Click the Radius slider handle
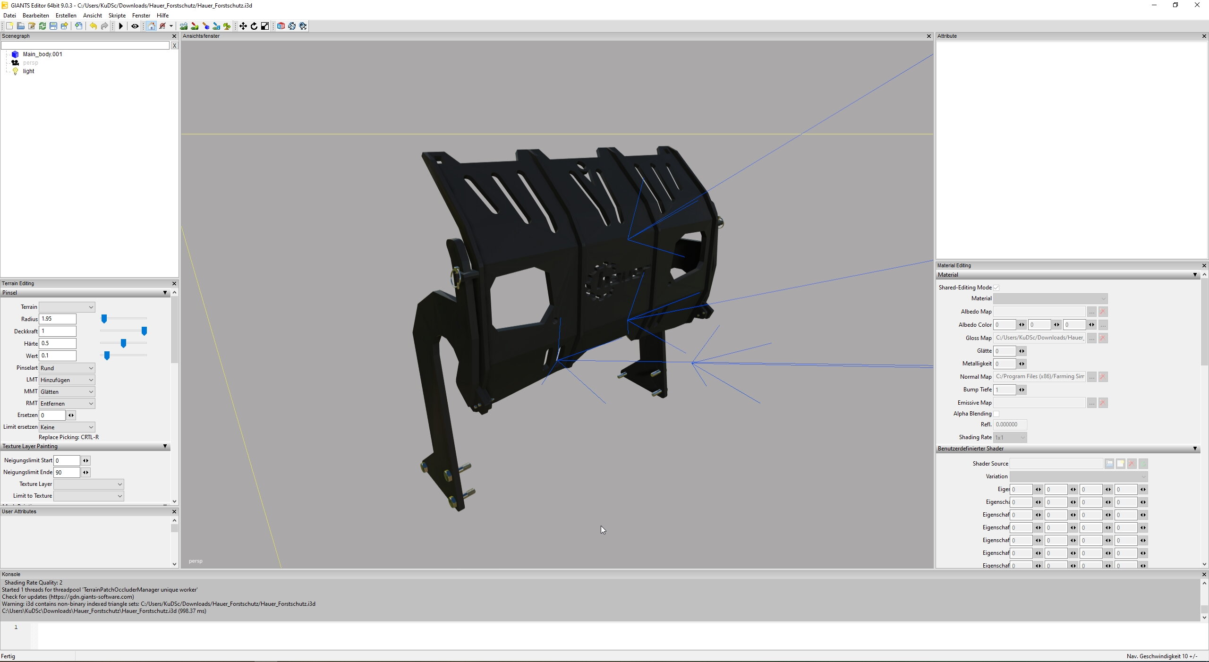Screen dimensions: 1209x662 104,319
